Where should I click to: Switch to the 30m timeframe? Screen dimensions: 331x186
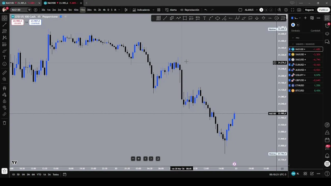[x=89, y=10]
